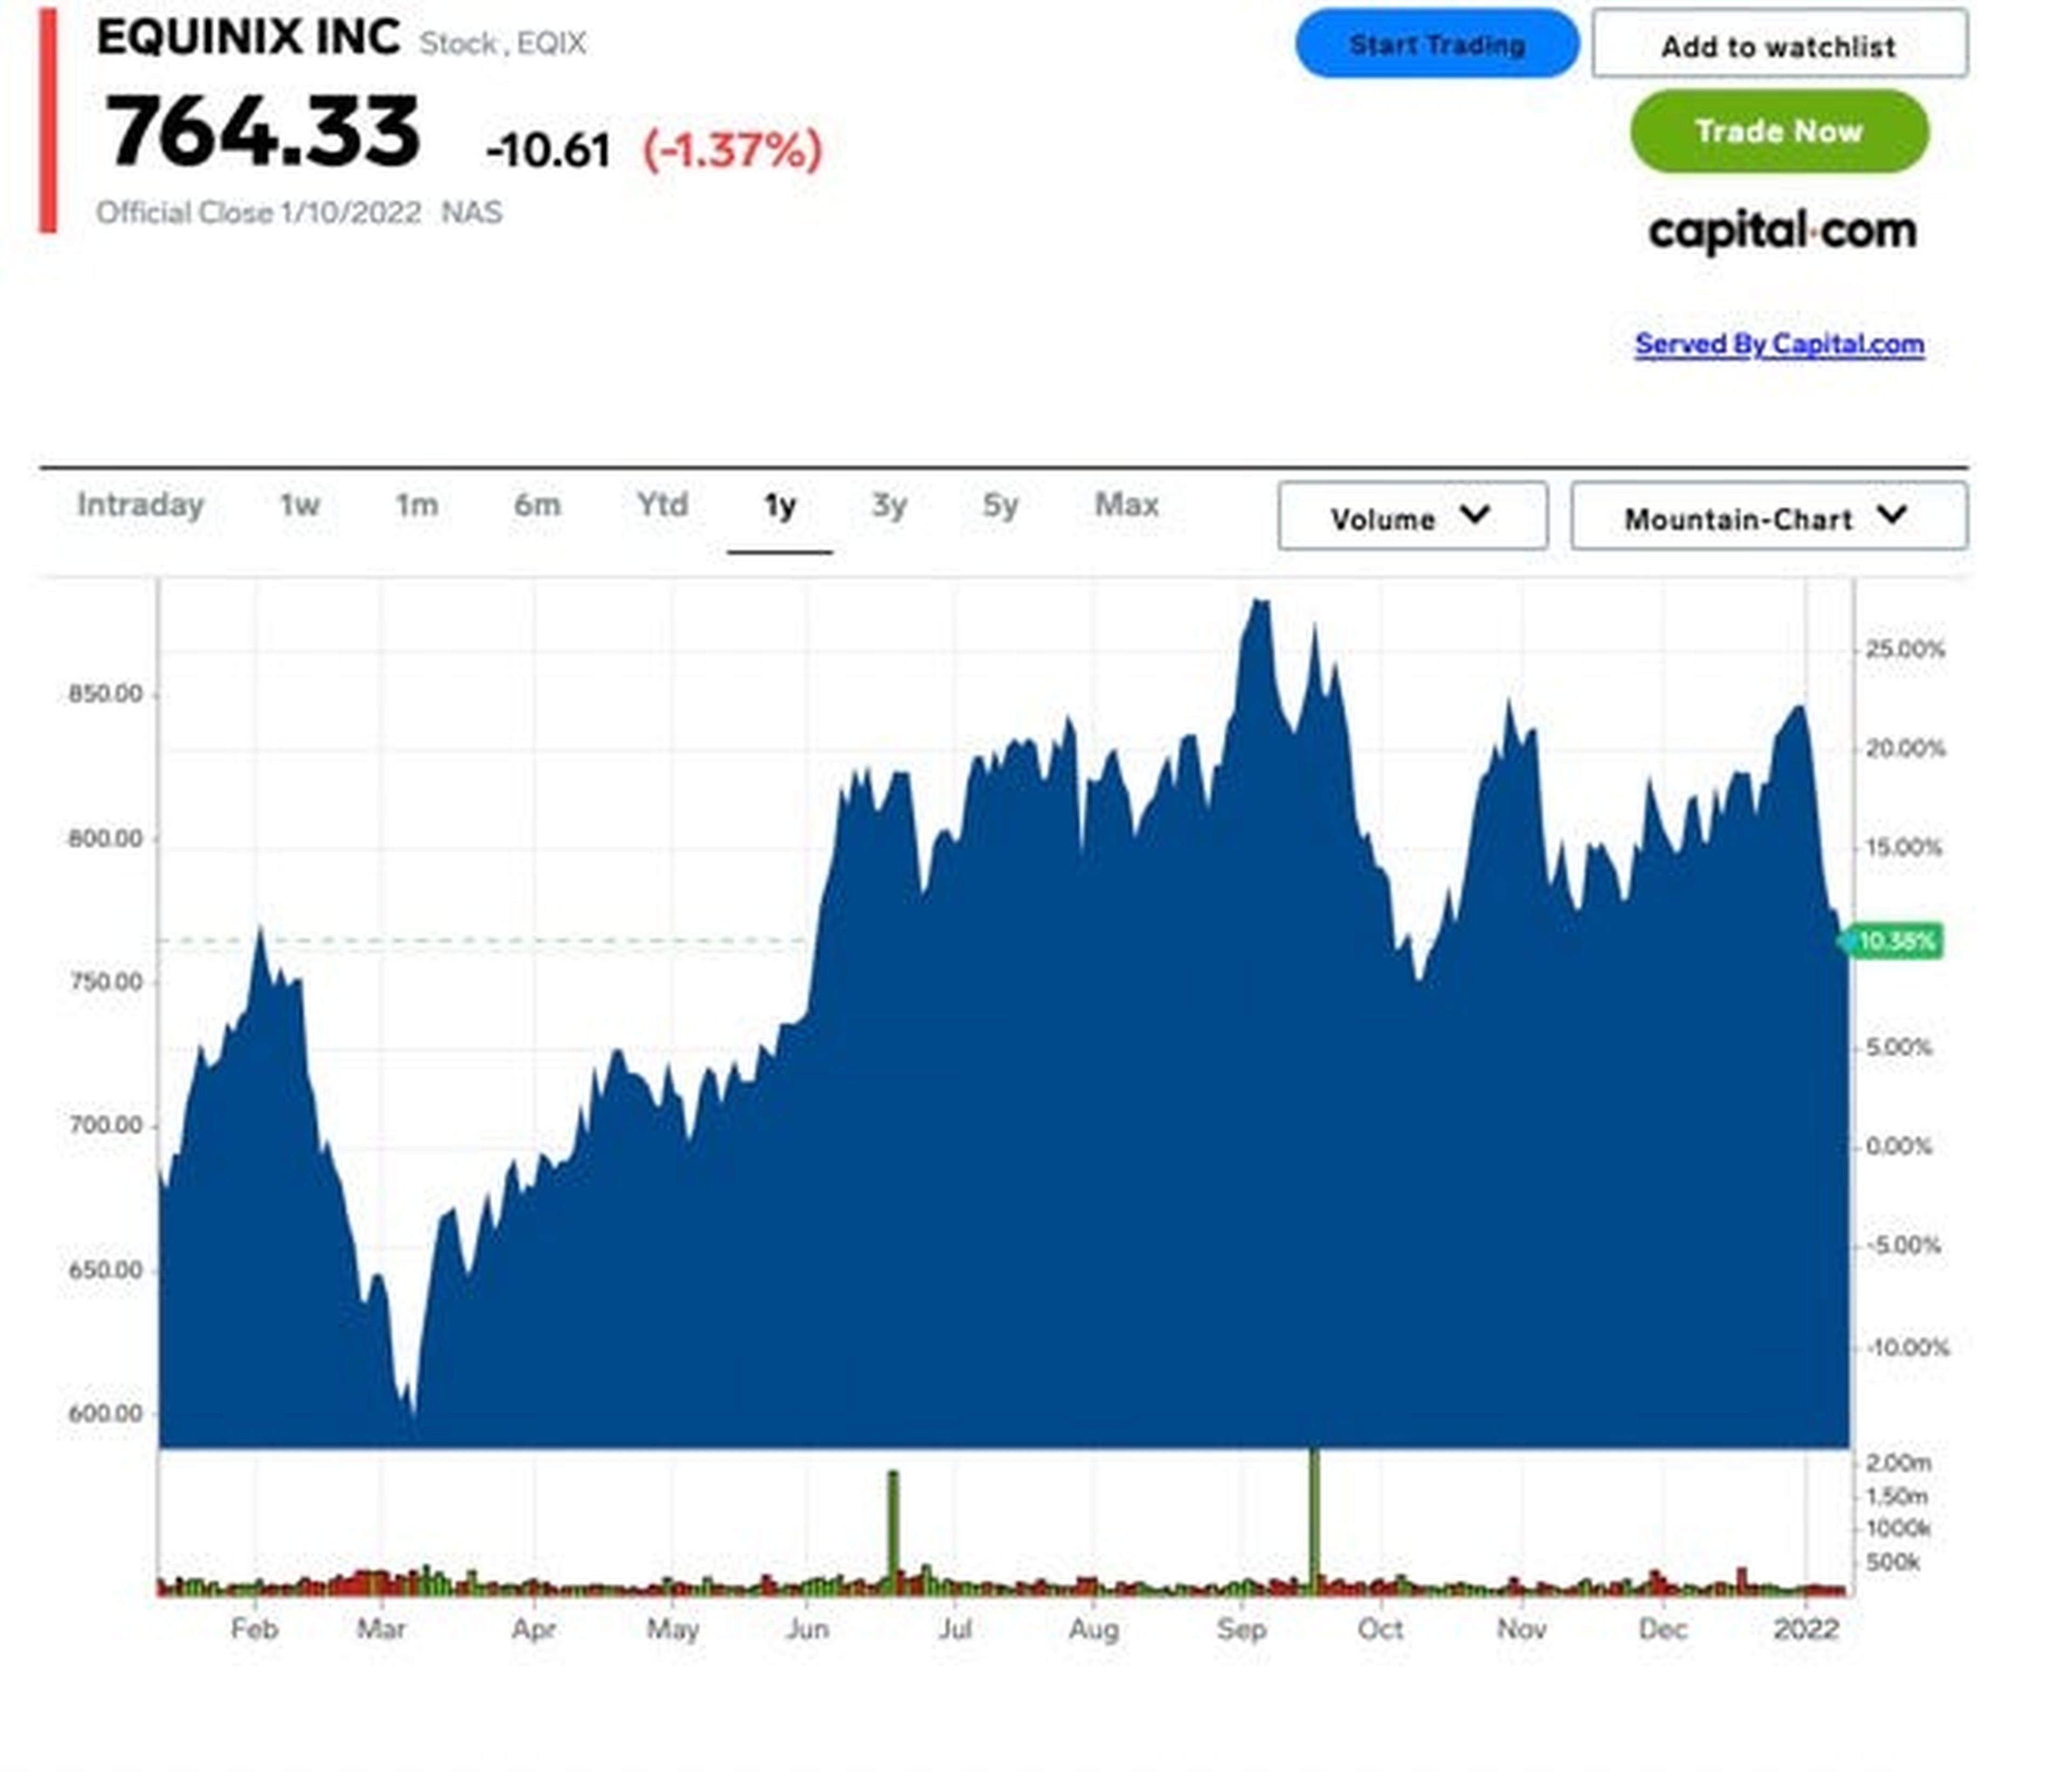
Task: Click the Add to watchlist button
Action: point(1779,45)
